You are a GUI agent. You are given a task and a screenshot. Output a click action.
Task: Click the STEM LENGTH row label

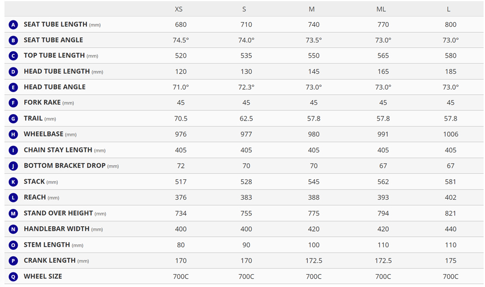click(x=47, y=244)
